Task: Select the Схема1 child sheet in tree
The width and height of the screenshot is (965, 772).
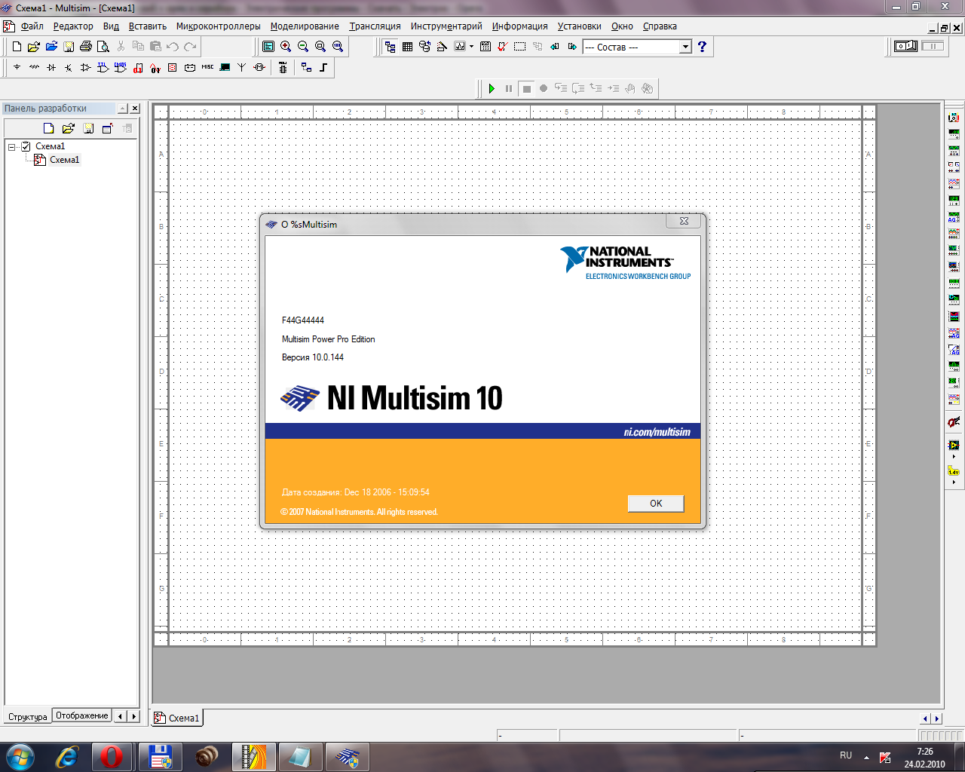Action: pyautogui.click(x=57, y=160)
